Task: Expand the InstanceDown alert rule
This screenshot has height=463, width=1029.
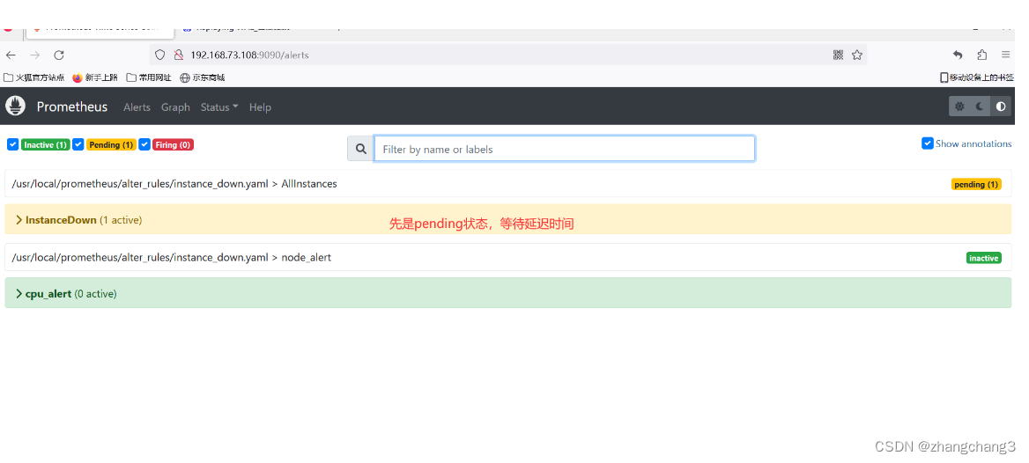Action: pyautogui.click(x=508, y=220)
